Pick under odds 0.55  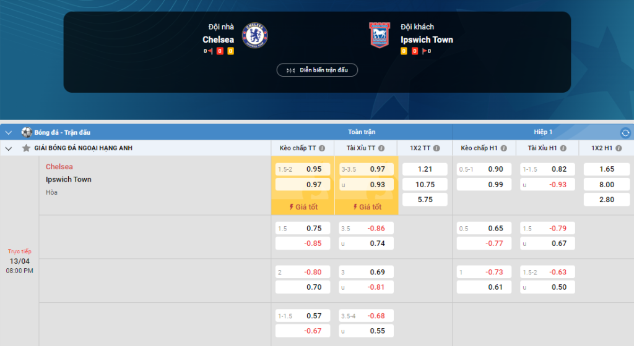(367, 331)
